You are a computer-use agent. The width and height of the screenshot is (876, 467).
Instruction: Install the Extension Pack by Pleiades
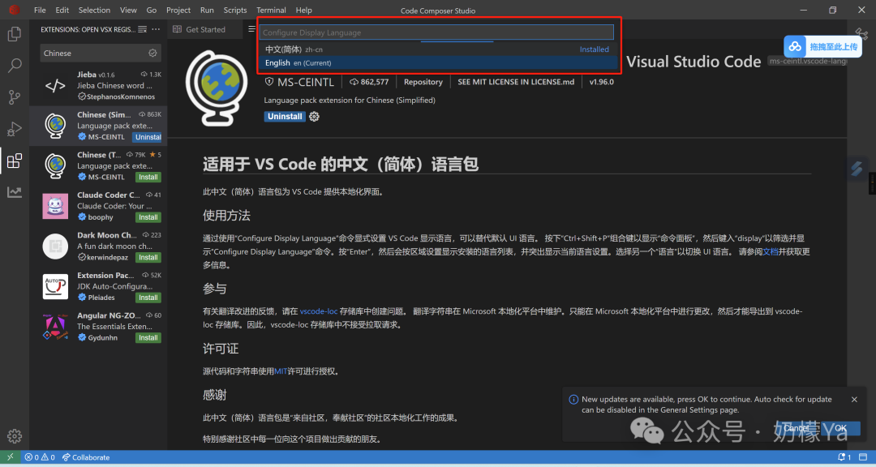(x=148, y=298)
